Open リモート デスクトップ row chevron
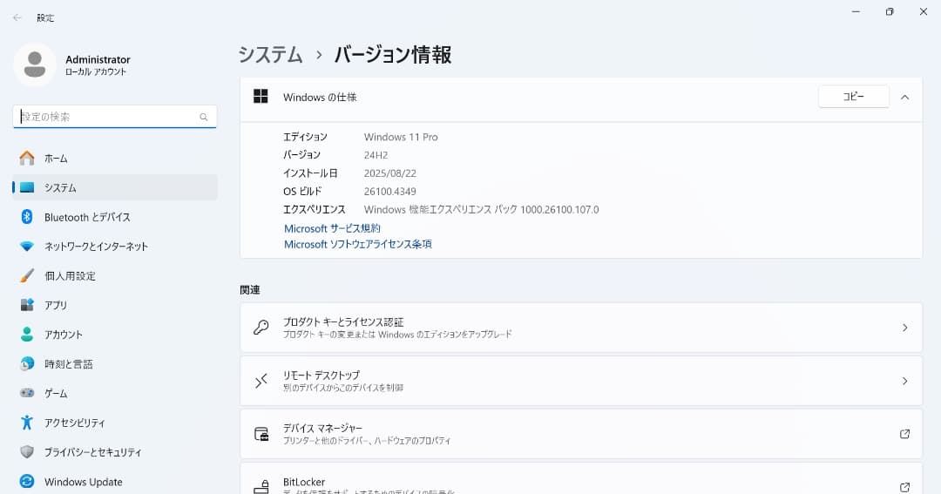The height and width of the screenshot is (494, 941). (904, 381)
